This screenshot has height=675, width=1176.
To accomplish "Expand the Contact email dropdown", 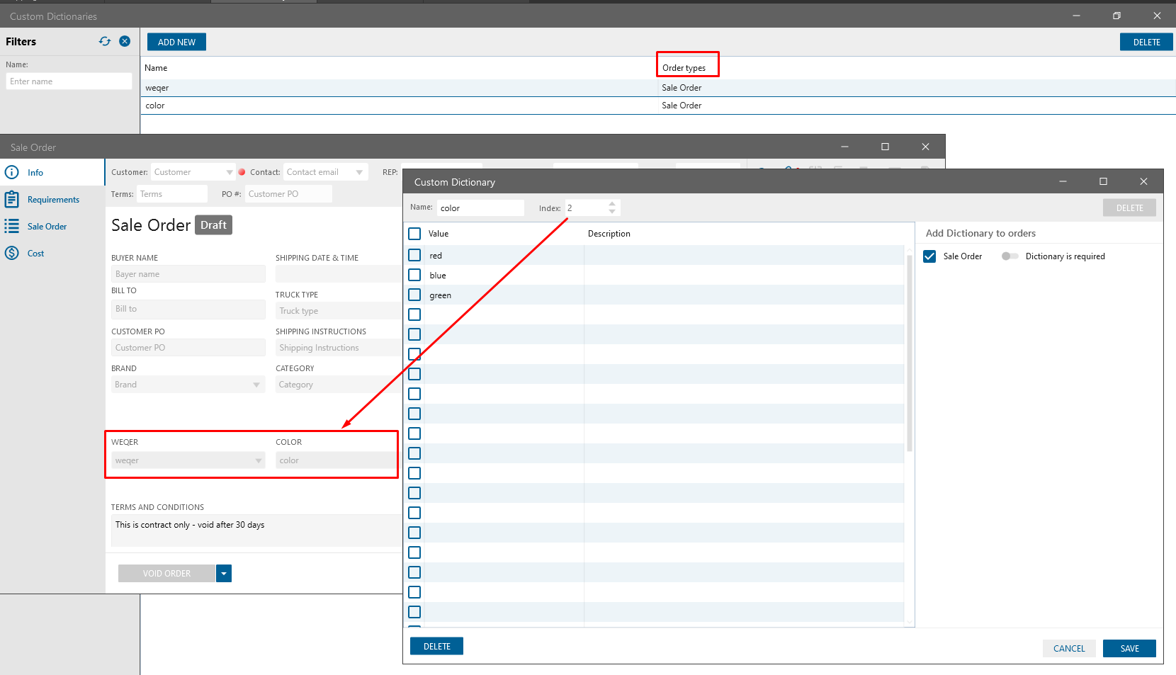I will coord(325,172).
